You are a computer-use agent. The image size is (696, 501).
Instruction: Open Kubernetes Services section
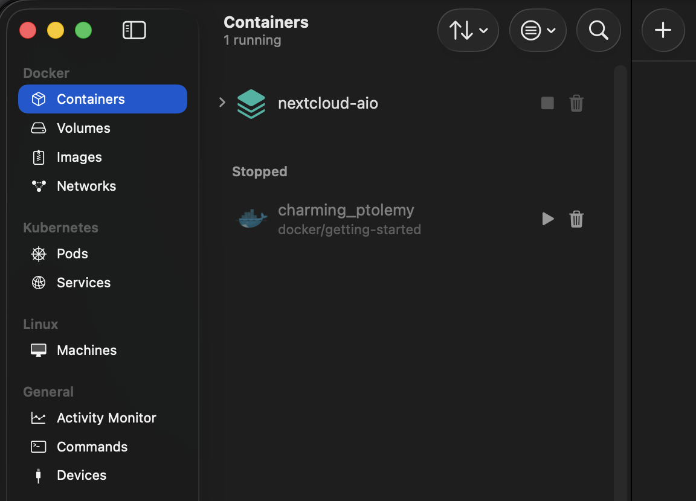(103, 283)
